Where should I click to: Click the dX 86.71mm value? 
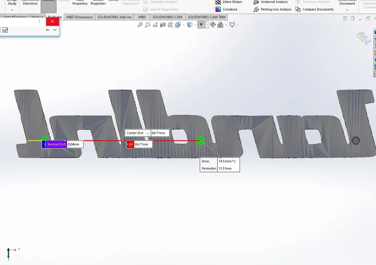pos(143,144)
